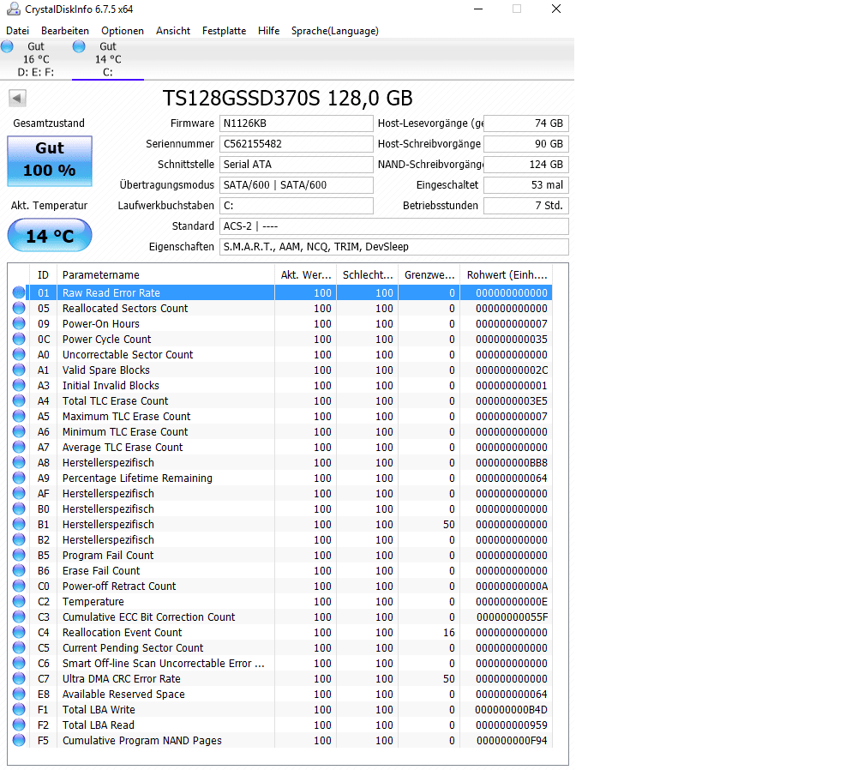The width and height of the screenshot is (864, 770).
Task: Click status orb of Reallocation Event Count row
Action: point(19,632)
